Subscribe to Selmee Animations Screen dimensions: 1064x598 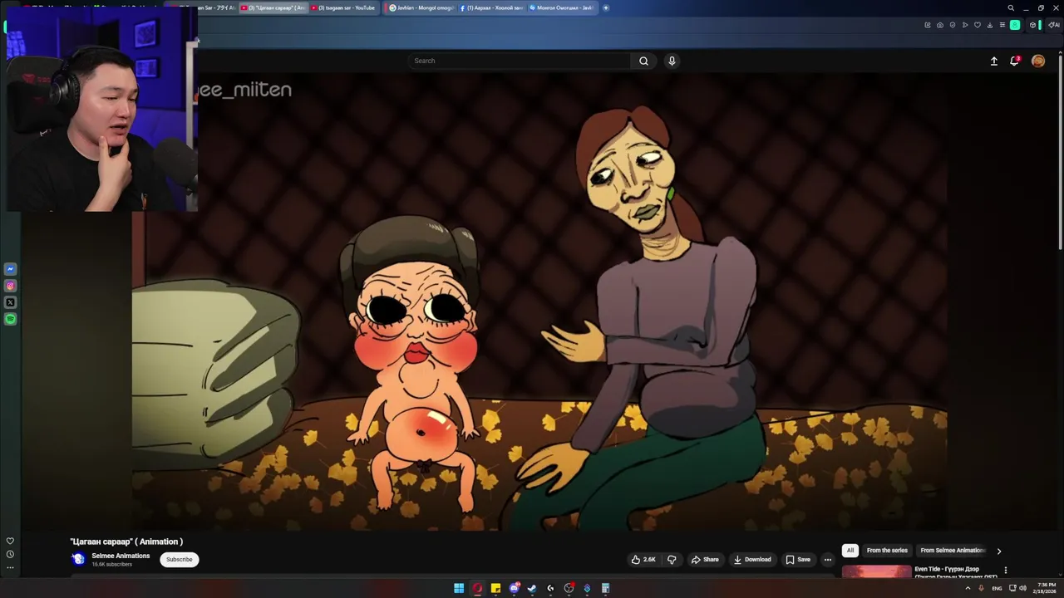tap(179, 559)
